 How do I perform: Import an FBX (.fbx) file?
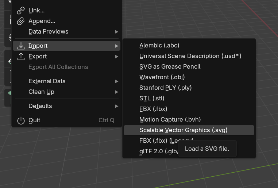(x=153, y=109)
